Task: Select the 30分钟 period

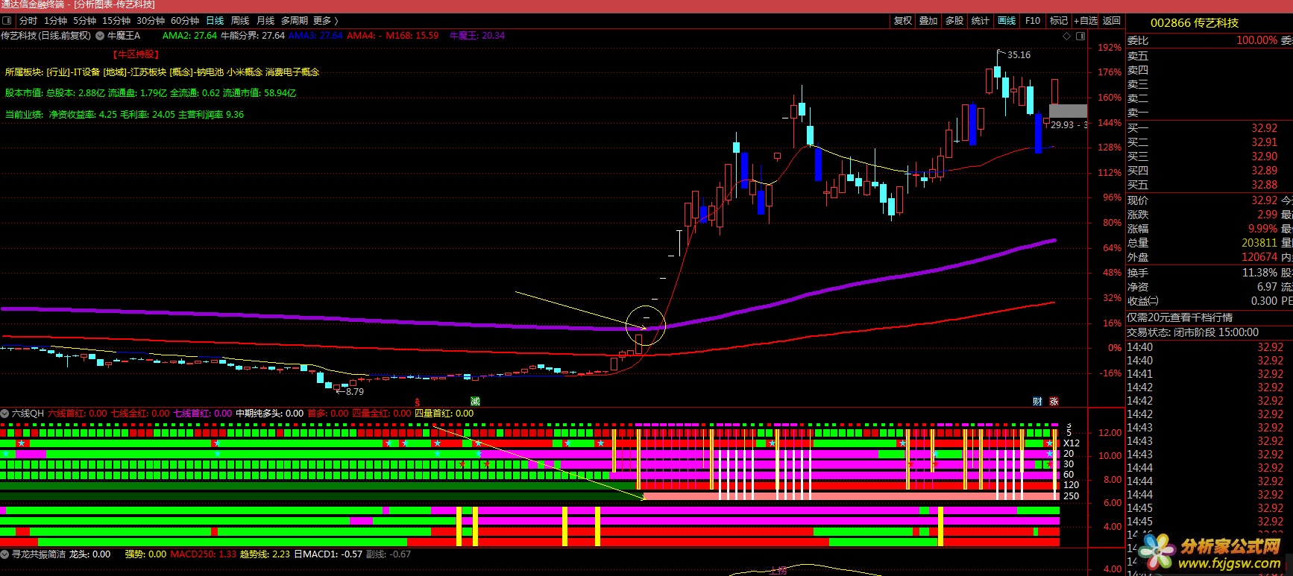Action: [x=151, y=20]
